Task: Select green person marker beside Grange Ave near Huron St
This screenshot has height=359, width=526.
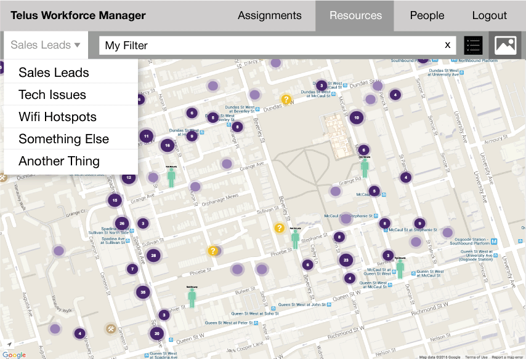Action: 171,178
